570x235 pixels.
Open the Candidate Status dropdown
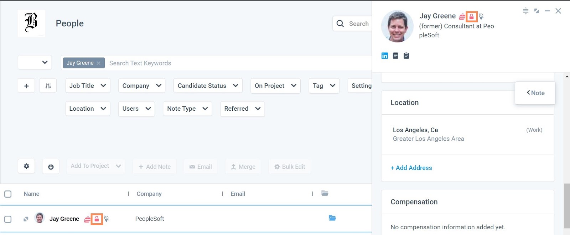pos(208,86)
